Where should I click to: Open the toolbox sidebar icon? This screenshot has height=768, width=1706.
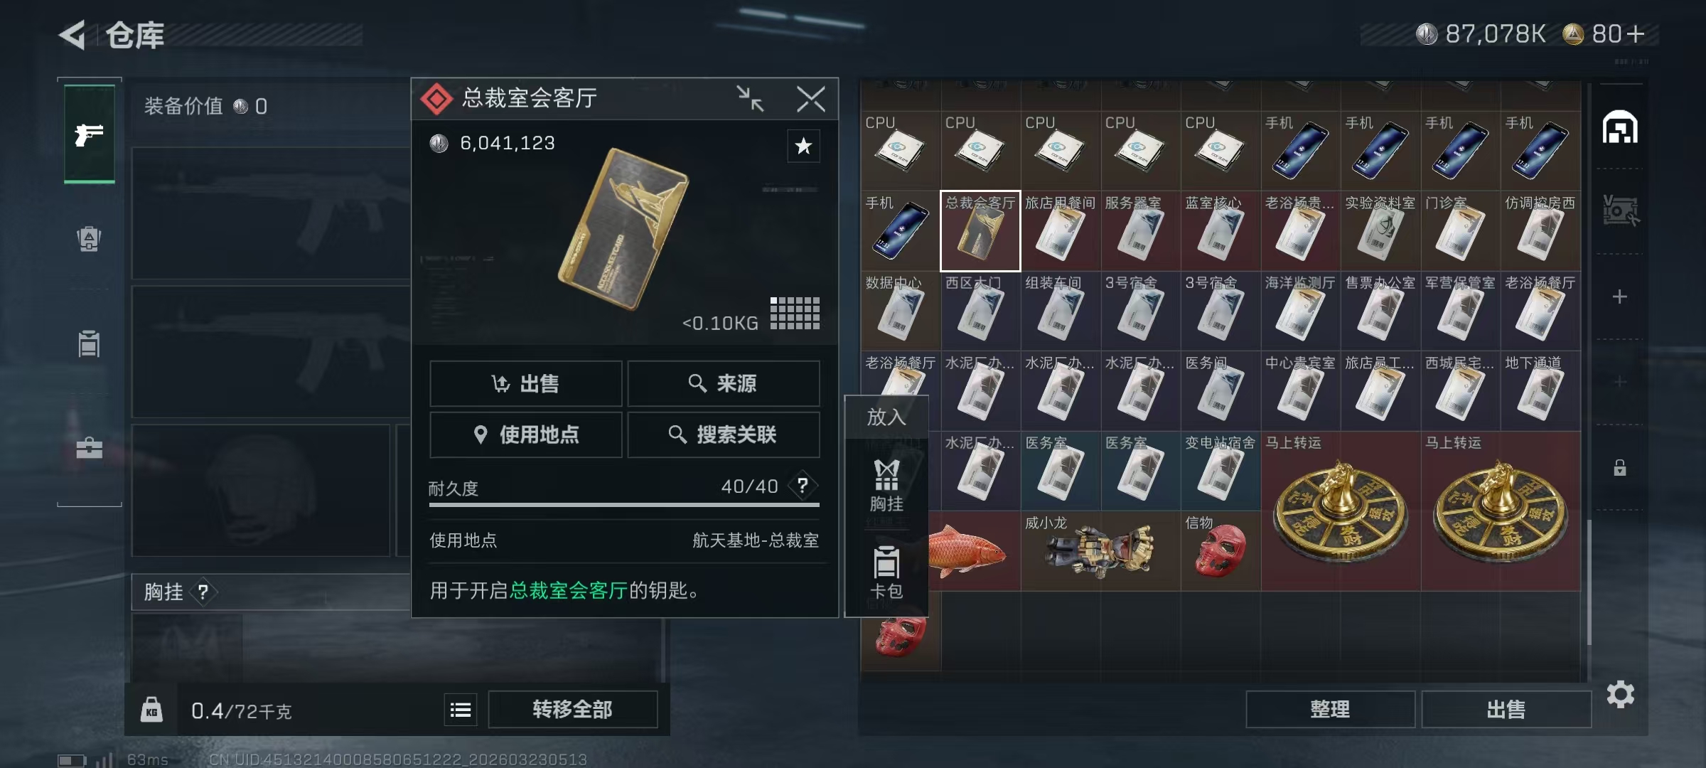click(89, 447)
